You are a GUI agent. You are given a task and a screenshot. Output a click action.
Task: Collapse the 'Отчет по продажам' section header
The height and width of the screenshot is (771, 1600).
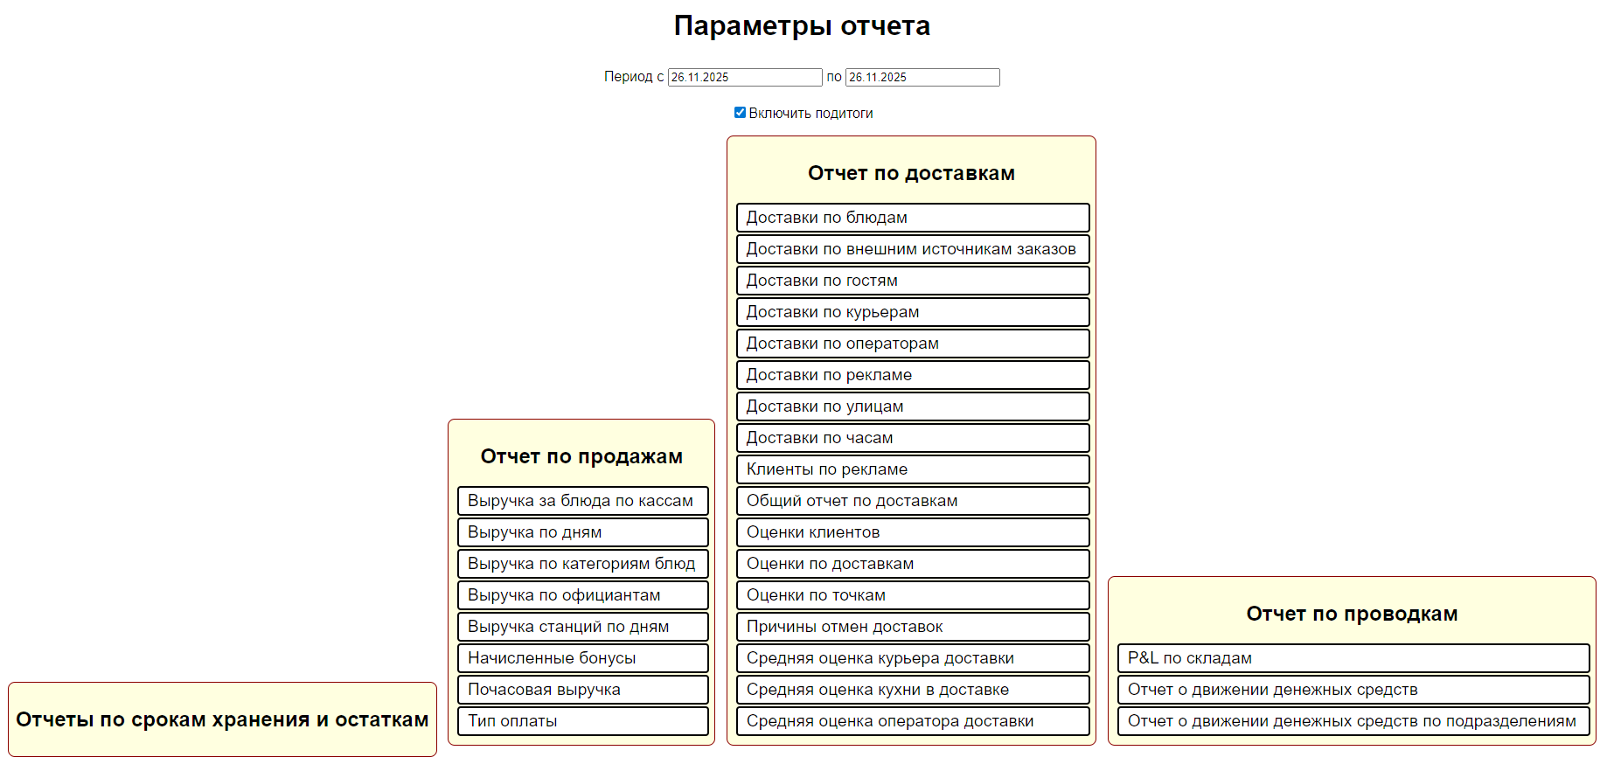point(581,456)
